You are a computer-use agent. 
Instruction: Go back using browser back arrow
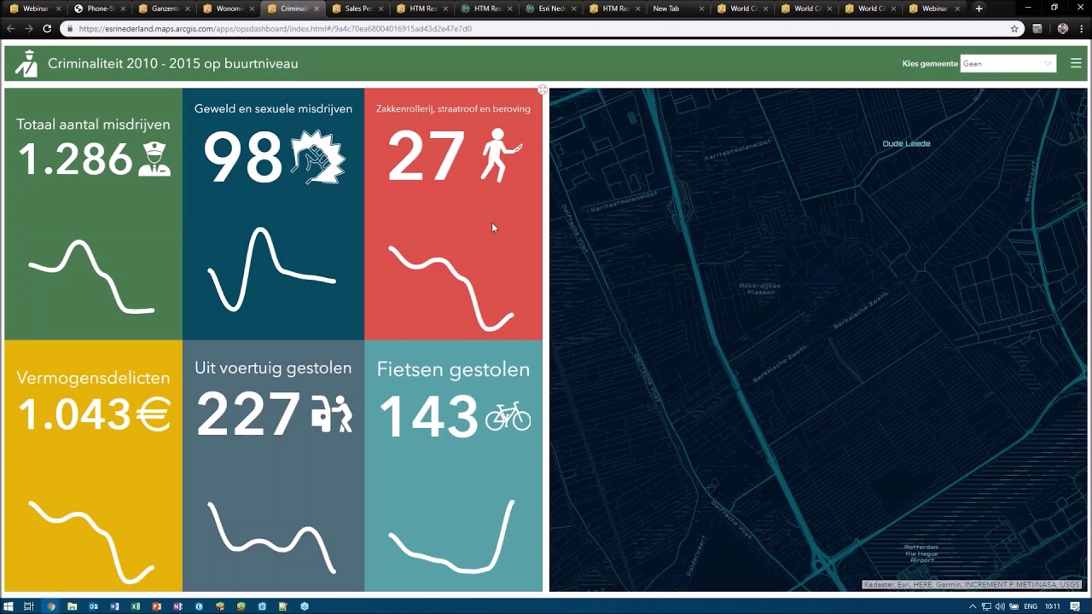coord(11,28)
